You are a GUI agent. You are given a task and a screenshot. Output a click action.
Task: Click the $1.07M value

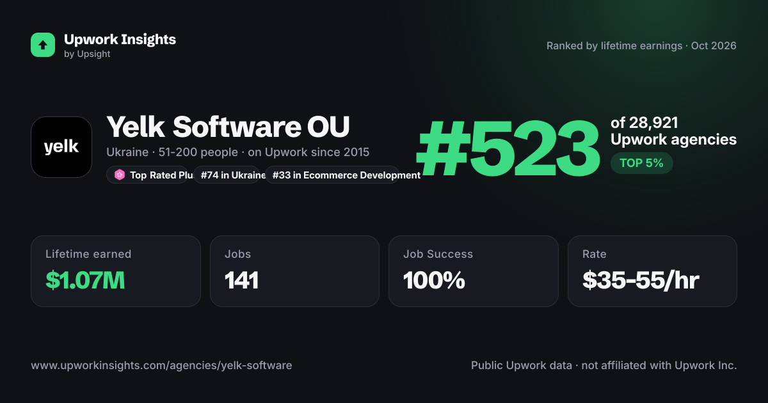pyautogui.click(x=85, y=280)
